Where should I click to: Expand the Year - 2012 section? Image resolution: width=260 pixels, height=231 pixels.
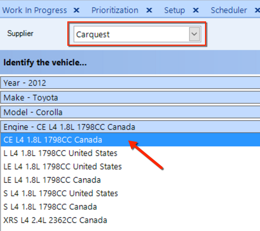pyautogui.click(x=130, y=83)
